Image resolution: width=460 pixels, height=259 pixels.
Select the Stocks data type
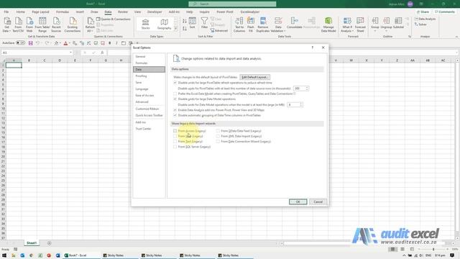point(145,24)
